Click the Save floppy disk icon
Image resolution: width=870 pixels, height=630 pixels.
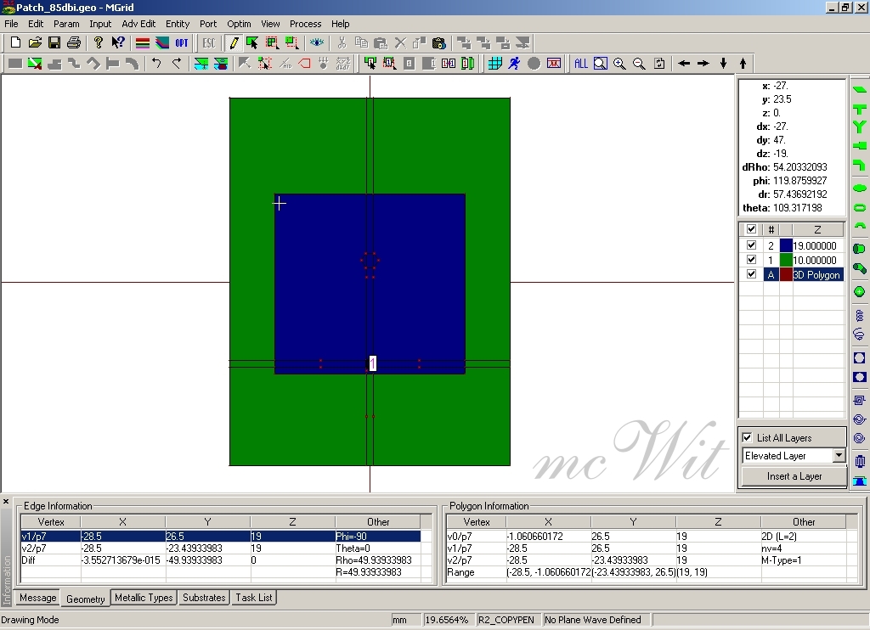(54, 42)
